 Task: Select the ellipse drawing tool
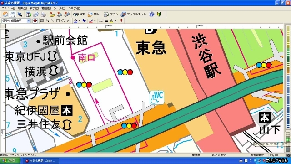(x=63, y=20)
